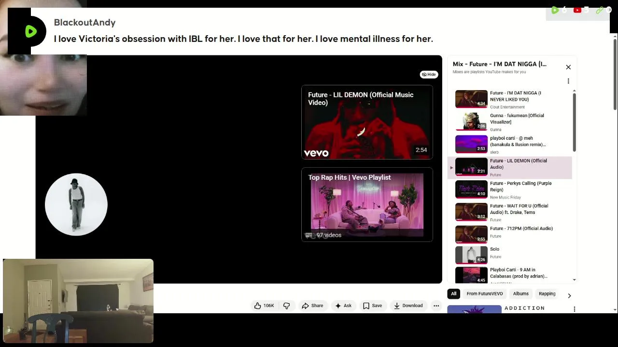Play Future - WAIT FOR U ft. Drake, Tems
Screen dimensions: 618x347
(x=519, y=209)
